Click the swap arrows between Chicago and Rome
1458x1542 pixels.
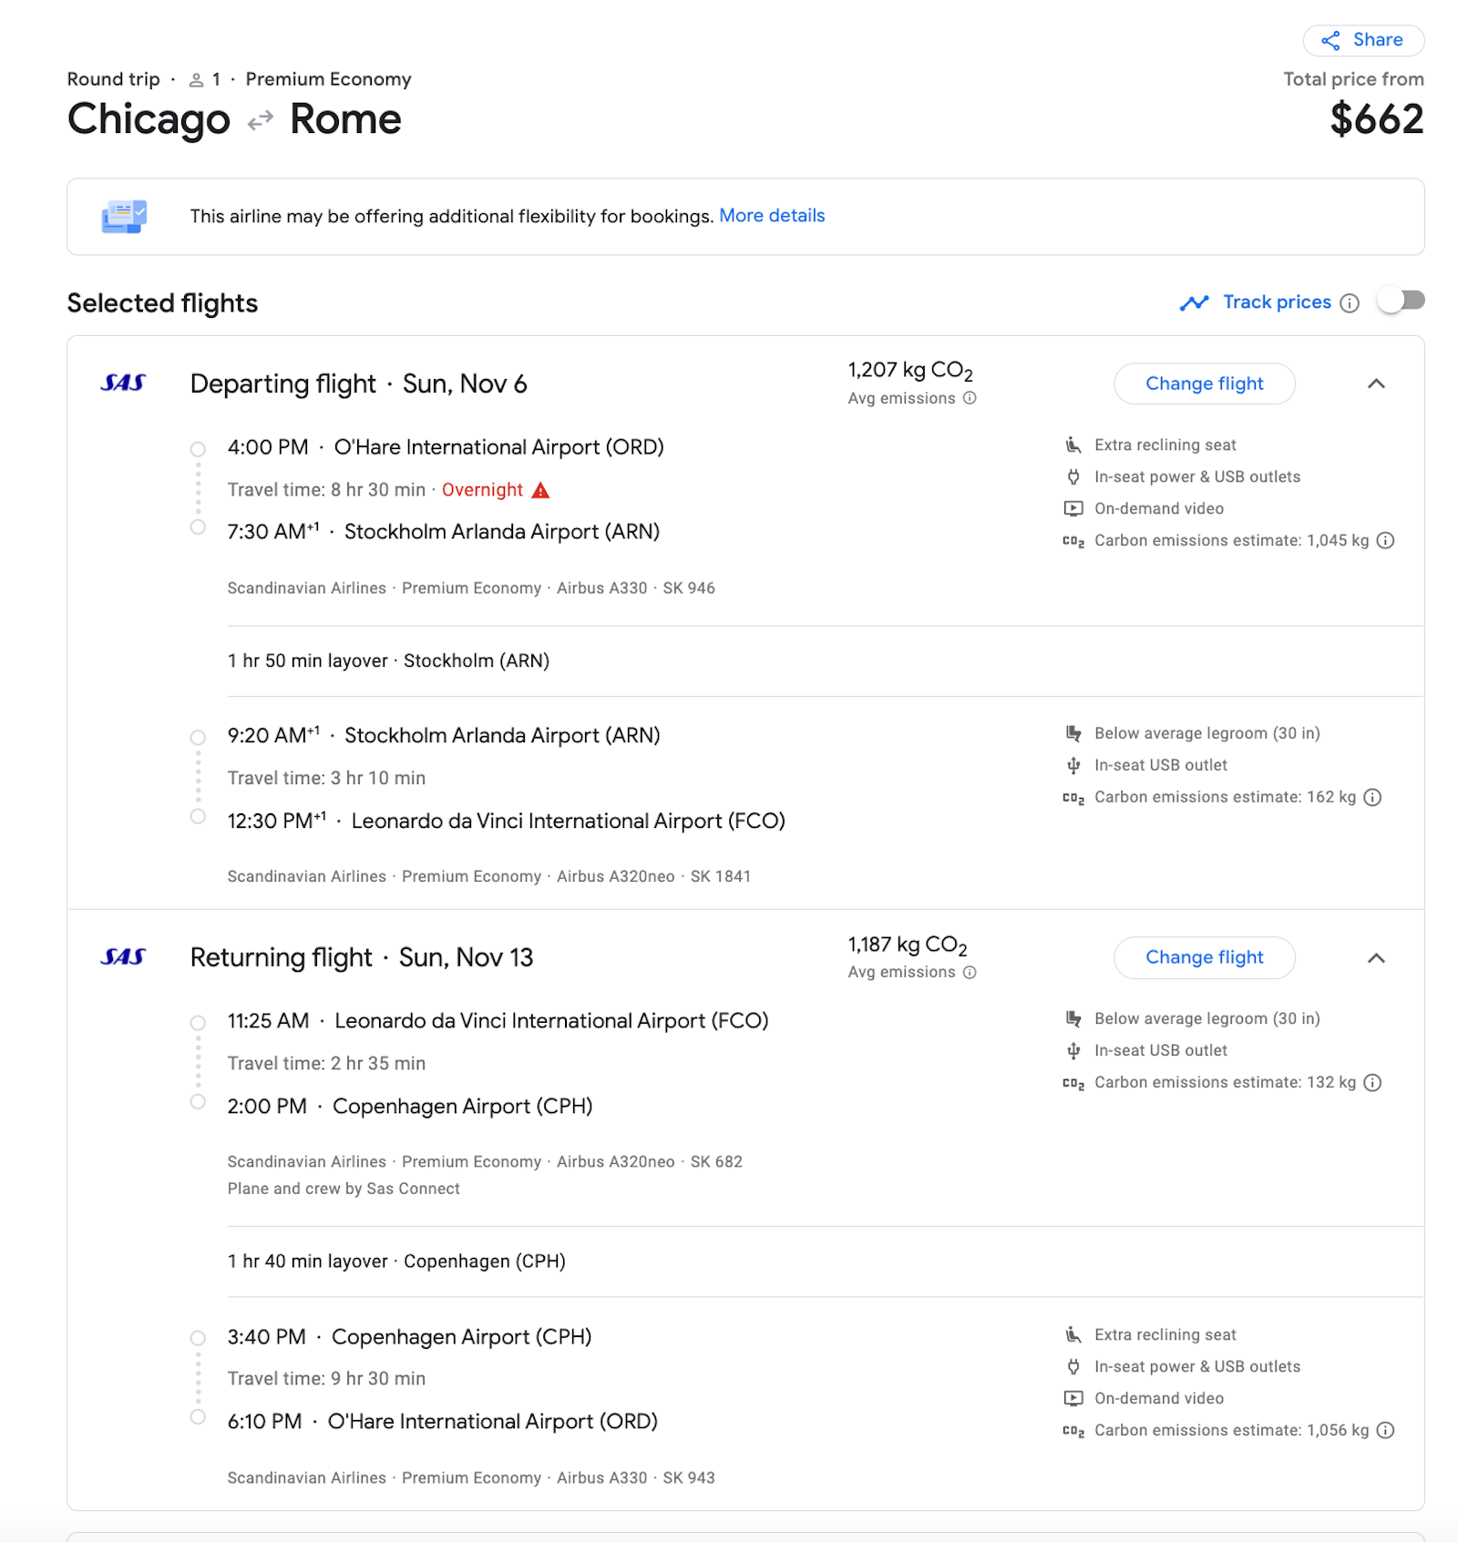click(x=260, y=118)
